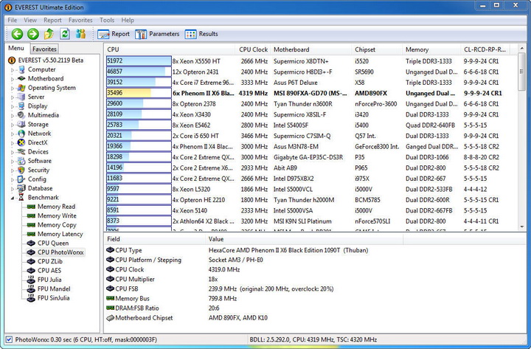Select Memory Copy benchmark
The image size is (531, 349).
pos(57,225)
